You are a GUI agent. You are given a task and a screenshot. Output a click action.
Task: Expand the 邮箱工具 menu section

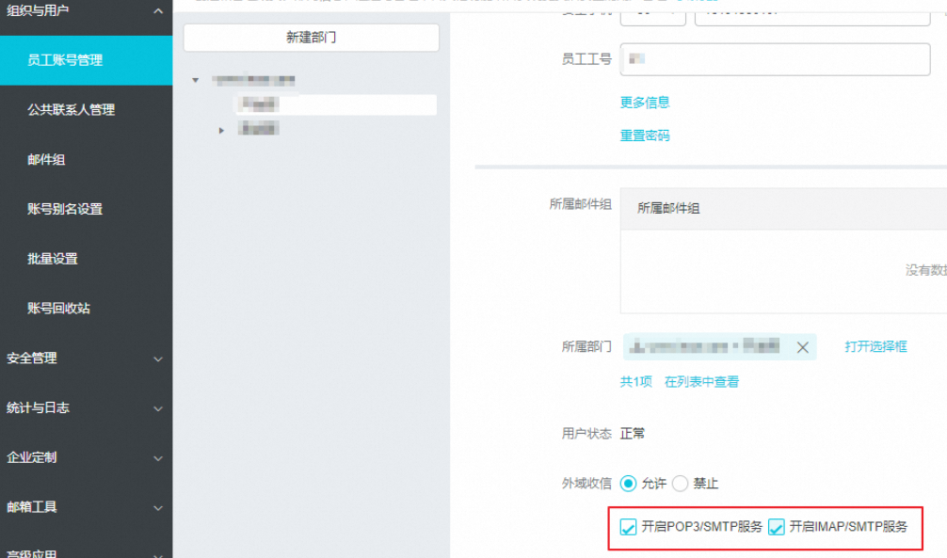[157, 508]
